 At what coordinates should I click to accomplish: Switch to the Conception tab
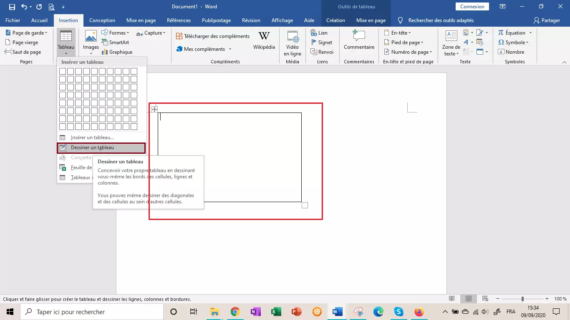tap(102, 20)
